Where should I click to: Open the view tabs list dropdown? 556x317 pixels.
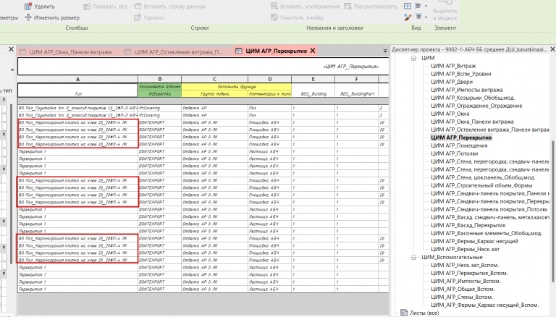pyautogui.click(x=385, y=51)
